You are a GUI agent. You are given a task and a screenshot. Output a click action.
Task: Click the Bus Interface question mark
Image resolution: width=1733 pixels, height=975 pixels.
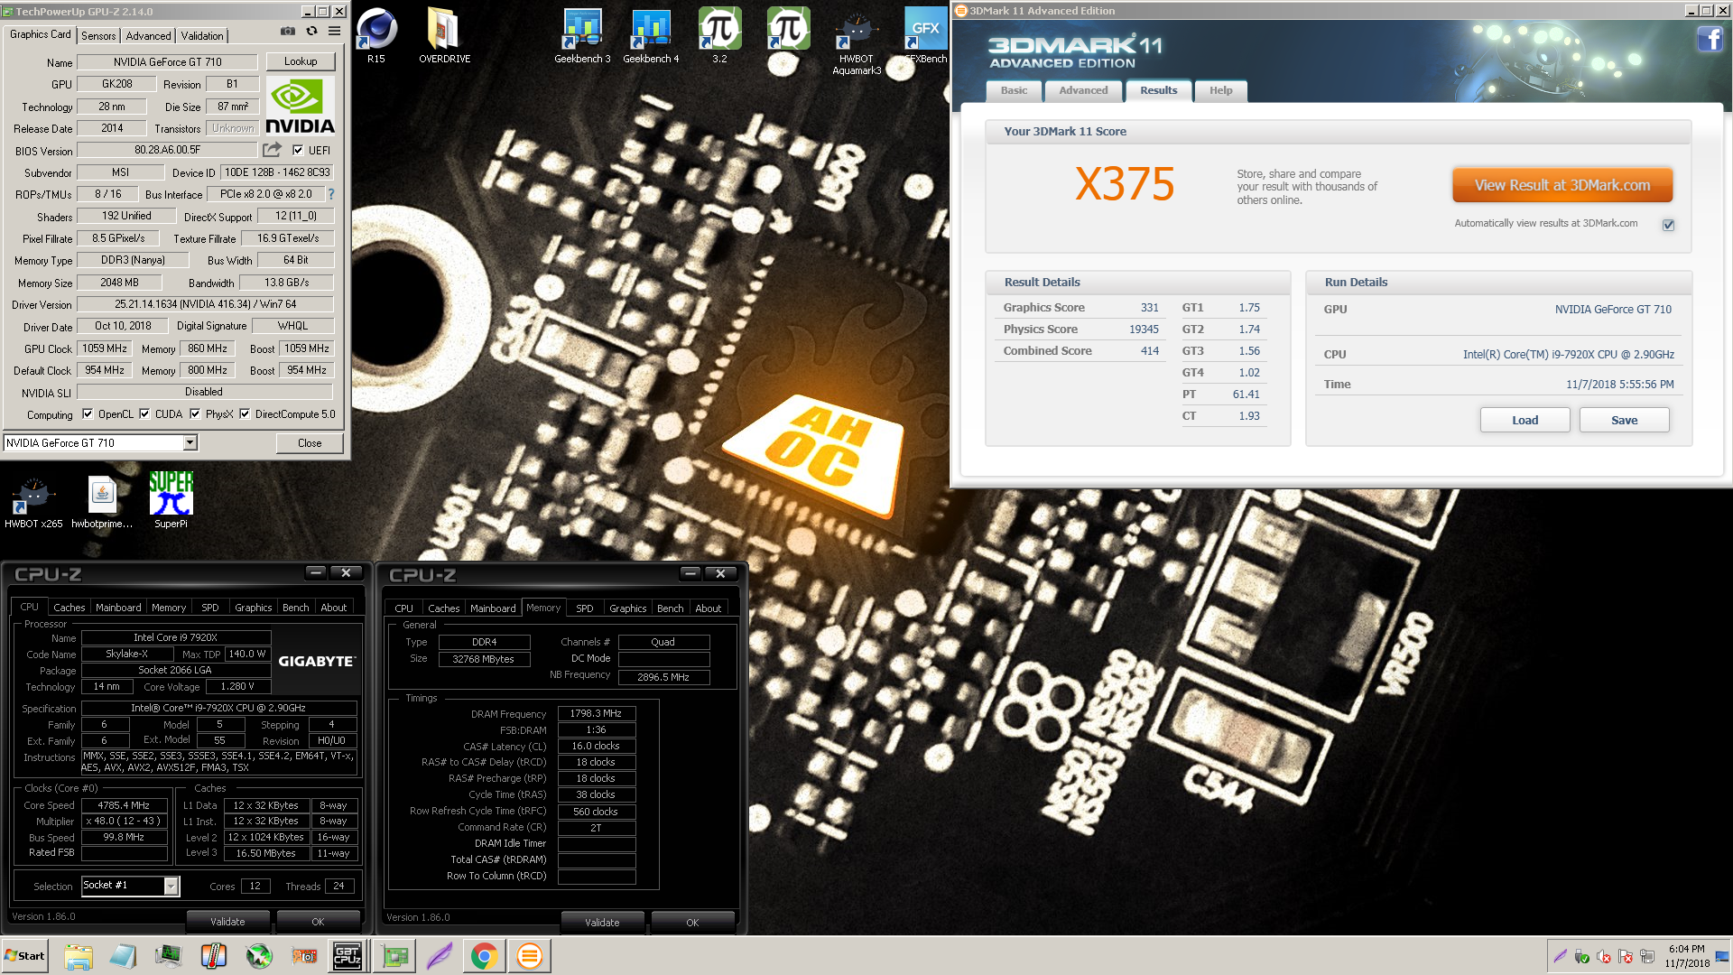330,194
